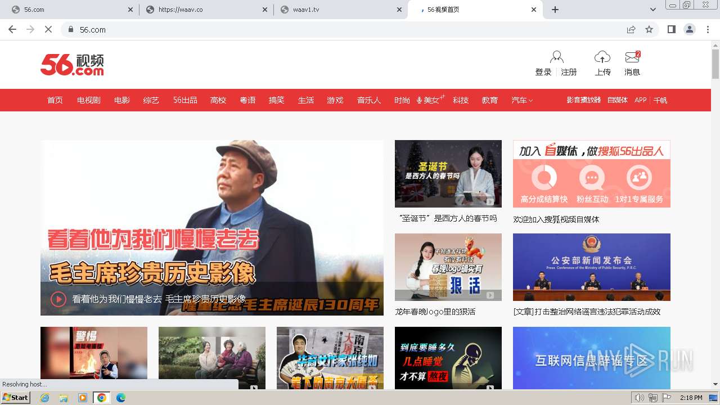Screen dimensions: 720x405
Task: Click the 注册 register link
Action: tap(569, 72)
